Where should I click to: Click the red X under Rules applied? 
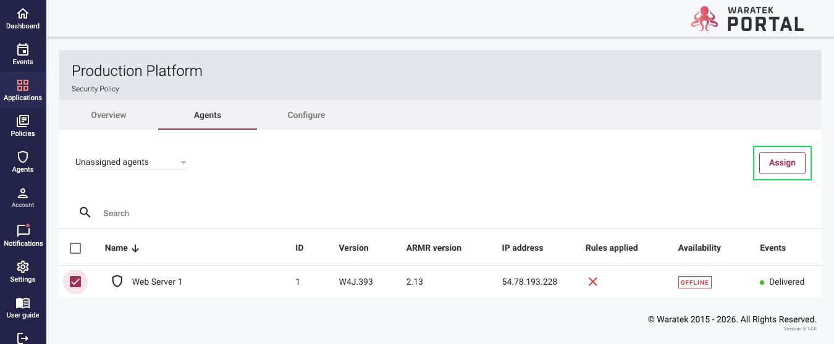[x=592, y=282]
